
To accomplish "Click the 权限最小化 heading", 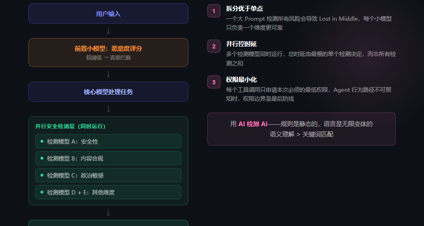I will point(241,80).
